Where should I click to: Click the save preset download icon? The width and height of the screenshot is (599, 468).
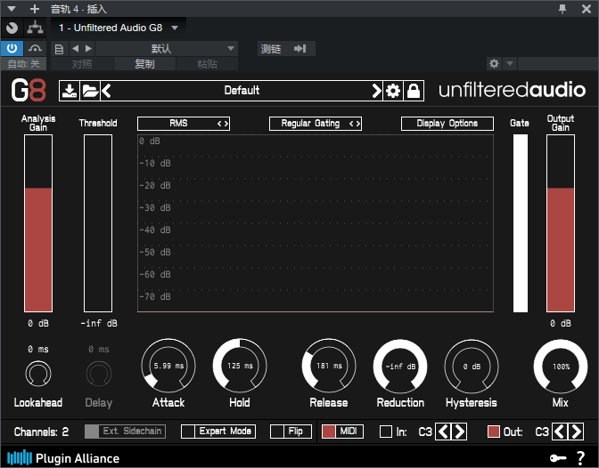pos(70,91)
